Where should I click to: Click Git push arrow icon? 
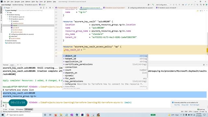coord(191,5)
